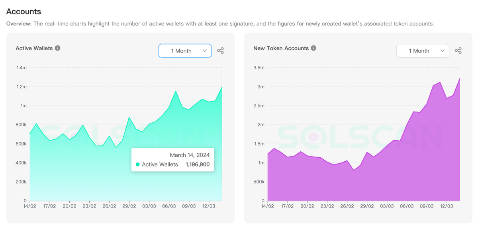Select the New Token Accounts chart title
This screenshot has width=478, height=229.
(281, 48)
